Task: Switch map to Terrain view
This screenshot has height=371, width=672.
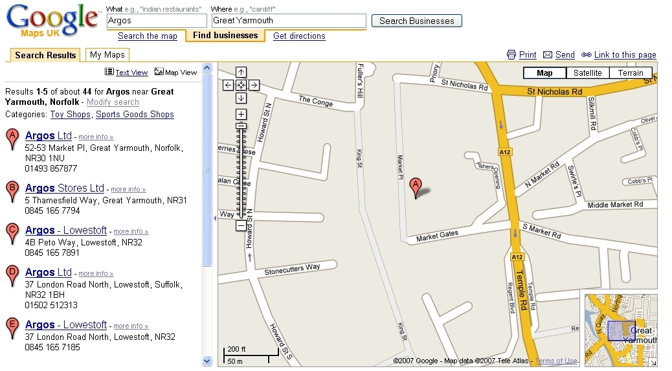Action: click(630, 73)
